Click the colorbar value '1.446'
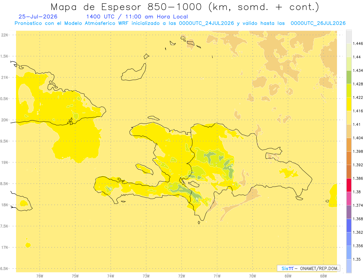363x280 pixels. tap(358, 43)
